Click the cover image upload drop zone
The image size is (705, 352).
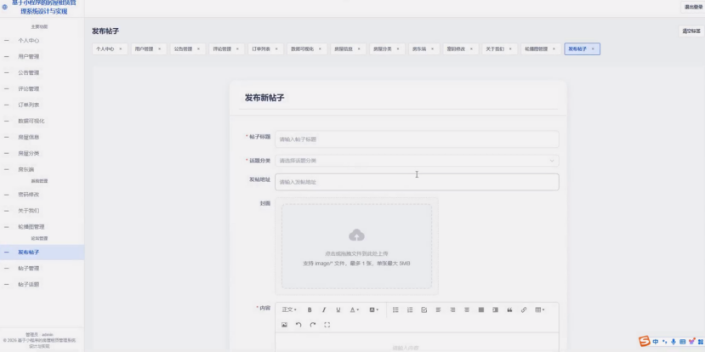356,246
